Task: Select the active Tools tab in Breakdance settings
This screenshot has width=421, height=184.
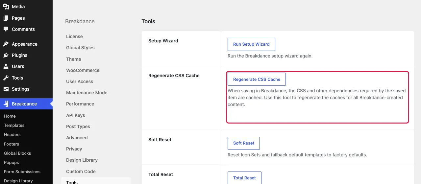Action: click(96, 181)
